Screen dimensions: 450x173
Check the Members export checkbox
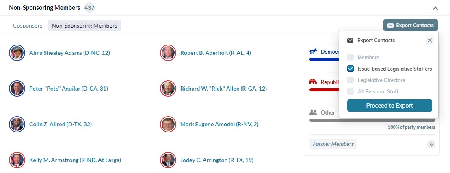tap(350, 58)
